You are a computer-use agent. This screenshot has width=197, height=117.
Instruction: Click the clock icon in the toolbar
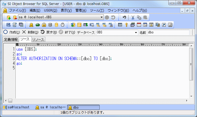63,25
